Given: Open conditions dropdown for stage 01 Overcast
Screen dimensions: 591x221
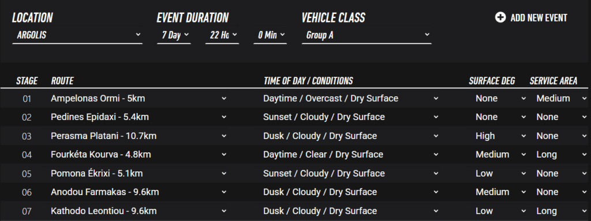Looking at the screenshot, I should tap(351, 99).
